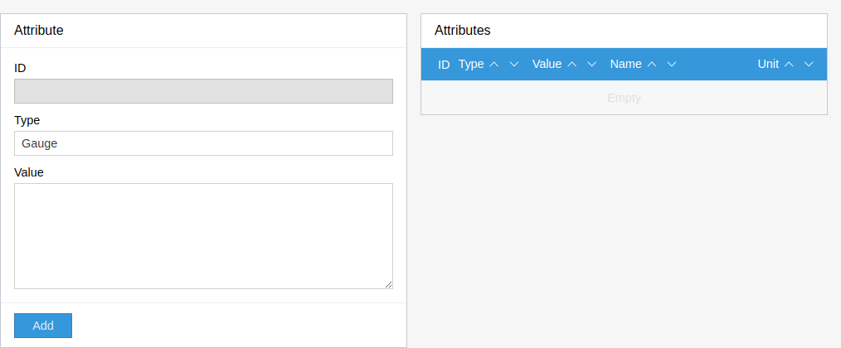Sort Type column descending arrow
Screen dimensions: 841x348
(514, 64)
